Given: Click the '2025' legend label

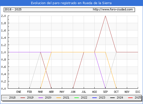Looking at the screenshot, I should coord(138,97).
